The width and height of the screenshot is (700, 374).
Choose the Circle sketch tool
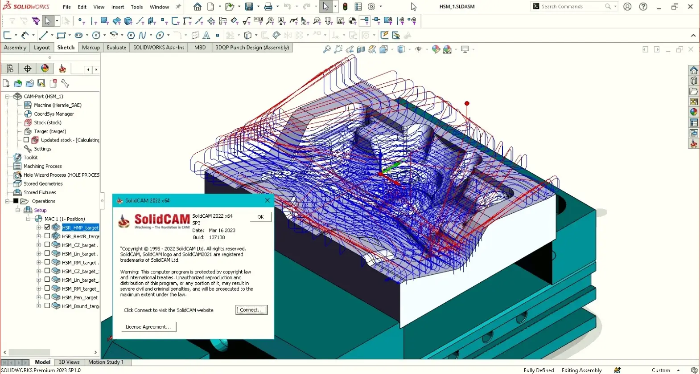[96, 35]
